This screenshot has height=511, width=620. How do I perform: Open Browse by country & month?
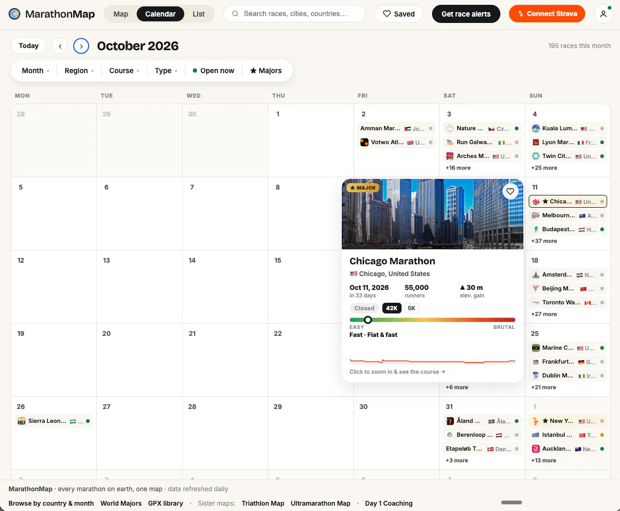[51, 503]
